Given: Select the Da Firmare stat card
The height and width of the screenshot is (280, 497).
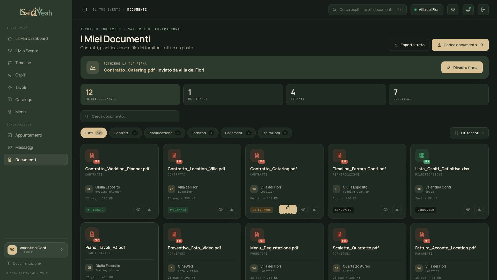Looking at the screenshot, I should [x=233, y=95].
